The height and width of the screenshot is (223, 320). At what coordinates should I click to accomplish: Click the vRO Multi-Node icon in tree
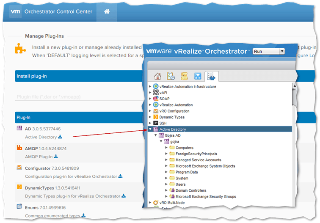pos(156,202)
